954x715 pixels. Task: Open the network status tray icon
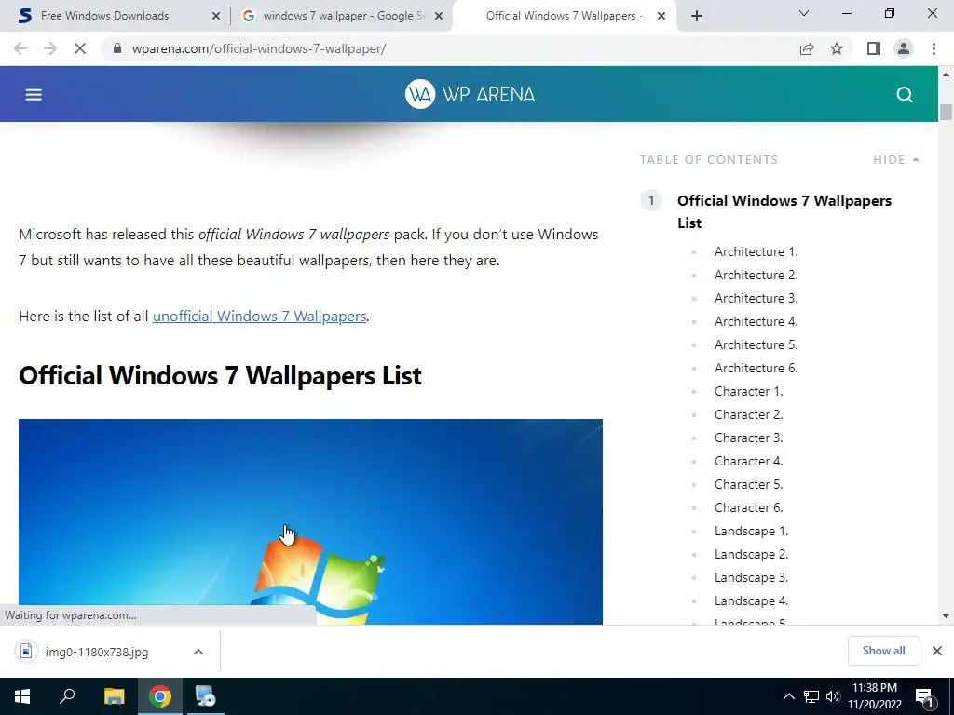811,696
